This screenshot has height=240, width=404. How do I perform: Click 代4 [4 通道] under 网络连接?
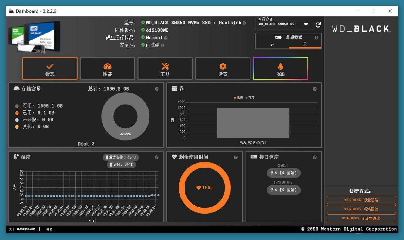point(284,190)
